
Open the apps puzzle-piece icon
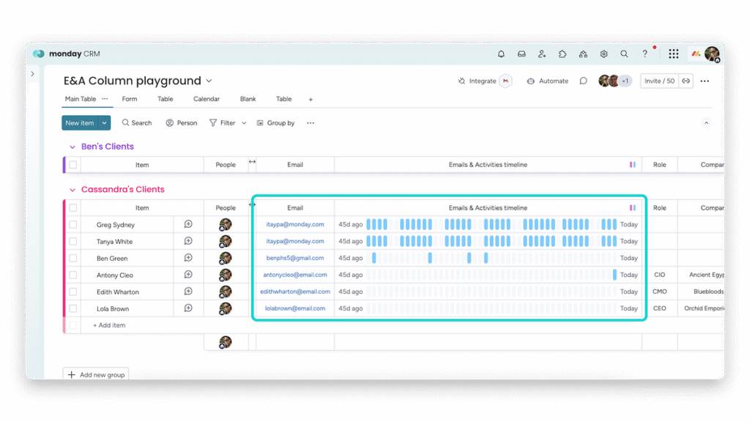[x=562, y=54]
